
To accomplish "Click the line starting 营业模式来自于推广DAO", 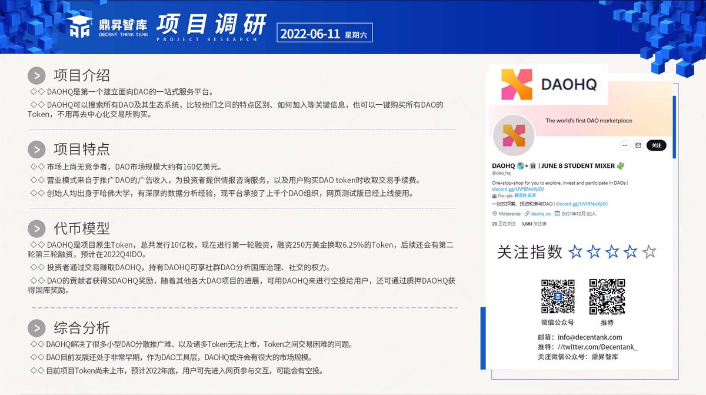I will coord(225,180).
